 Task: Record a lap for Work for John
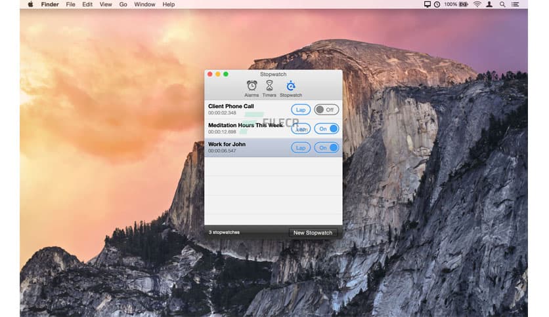(300, 147)
